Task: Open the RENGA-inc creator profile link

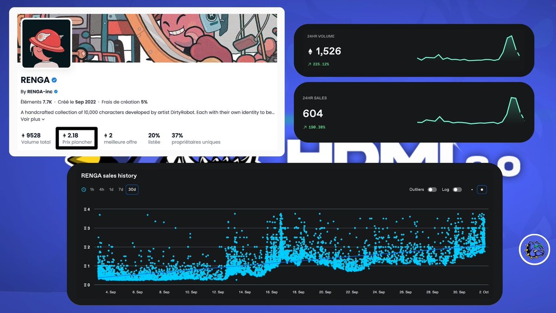Action: pyautogui.click(x=41, y=91)
